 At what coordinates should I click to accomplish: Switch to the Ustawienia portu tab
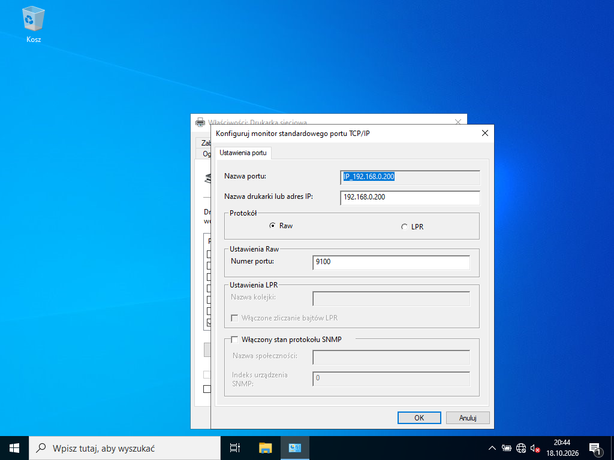[243, 153]
